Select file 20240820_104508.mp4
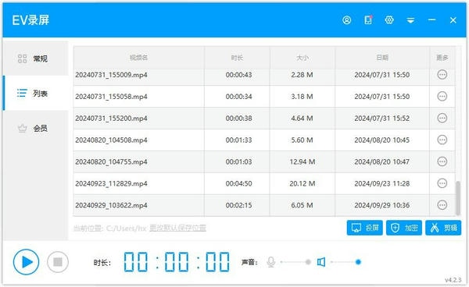The height and width of the screenshot is (287, 469). tap(111, 140)
